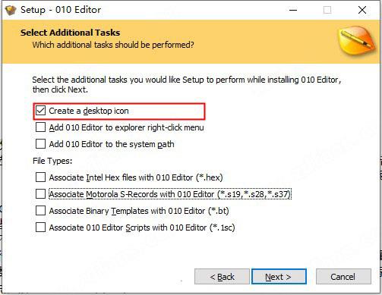
Task: Tick Associate Intel Hex files (*.hex) option
Action: click(40, 177)
